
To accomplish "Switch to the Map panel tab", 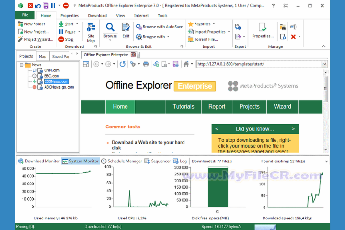I will point(43,57).
